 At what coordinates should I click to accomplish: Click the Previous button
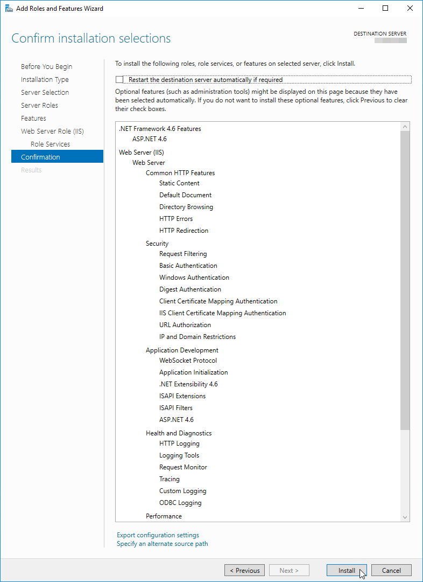coord(245,571)
